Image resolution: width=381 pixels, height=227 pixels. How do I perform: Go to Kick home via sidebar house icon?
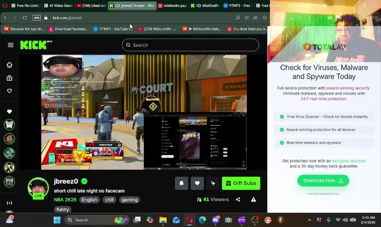click(x=9, y=65)
